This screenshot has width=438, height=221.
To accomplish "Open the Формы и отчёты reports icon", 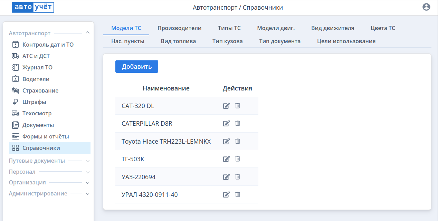I will tap(15, 136).
